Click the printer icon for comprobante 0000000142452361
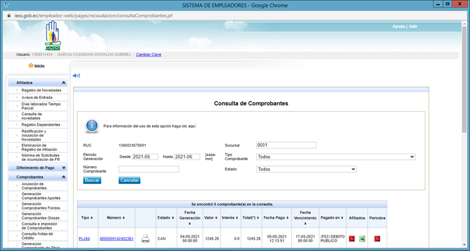The height and width of the screenshot is (251, 470). (145, 239)
